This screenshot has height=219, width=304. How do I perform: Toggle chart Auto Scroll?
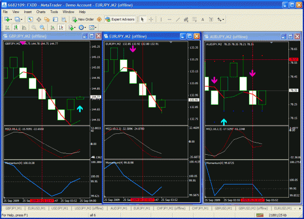click(x=53, y=27)
